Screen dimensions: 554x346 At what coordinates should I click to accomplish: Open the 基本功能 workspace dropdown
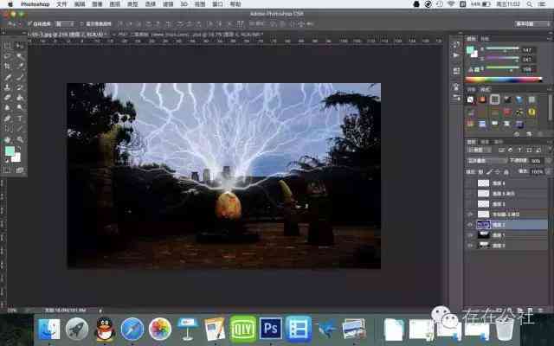pyautogui.click(x=532, y=23)
